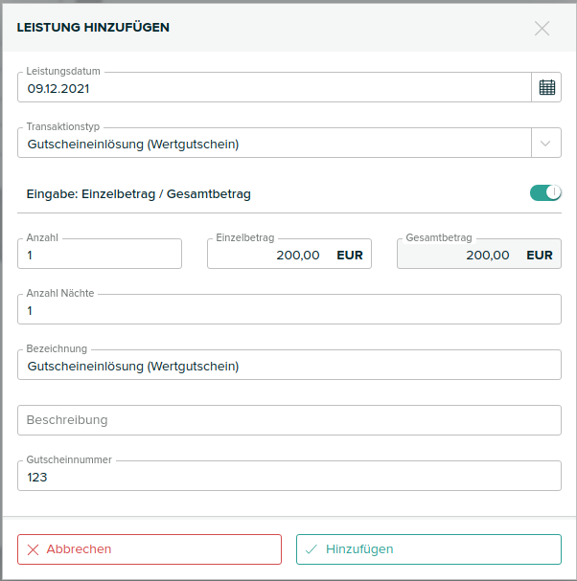
Task: Expand the Transaktionstyp dropdown chevron
Action: click(546, 144)
